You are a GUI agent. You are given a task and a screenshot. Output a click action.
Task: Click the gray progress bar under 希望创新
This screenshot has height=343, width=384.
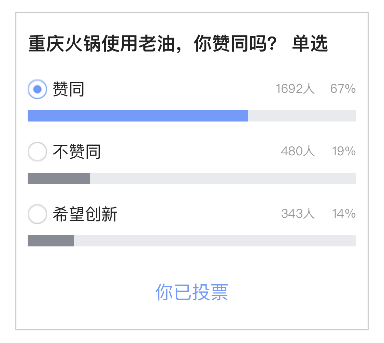tap(51, 241)
